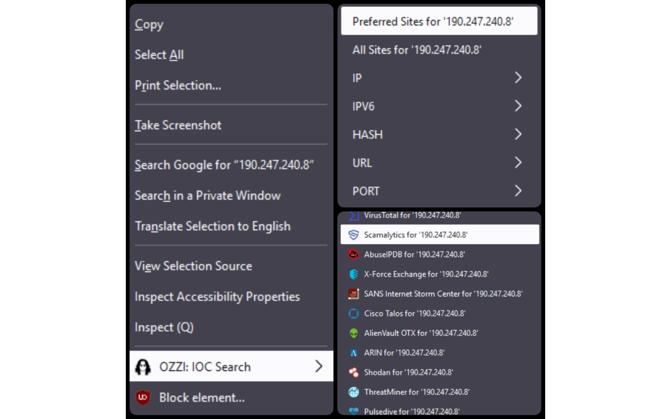The image size is (671, 419).
Task: Open All Sites for '190.247.240.8'
Action: pos(417,50)
